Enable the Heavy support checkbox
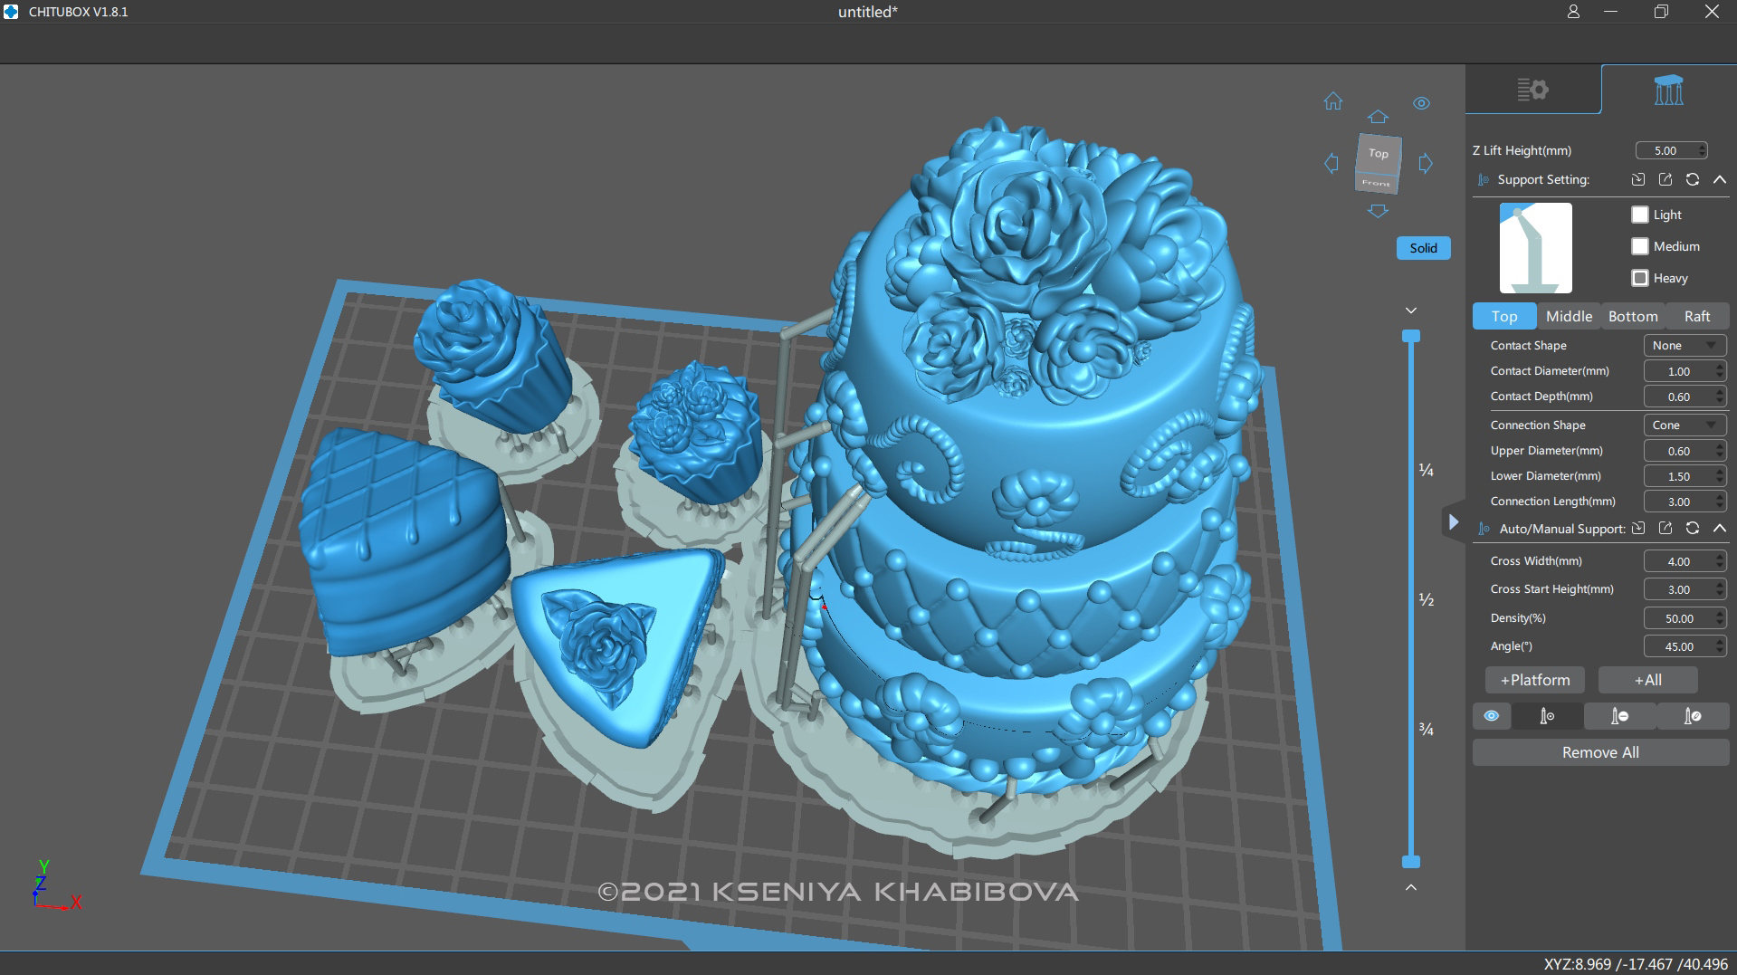The height and width of the screenshot is (975, 1737). click(x=1640, y=278)
